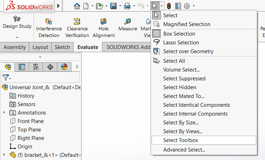The height and width of the screenshot is (160, 265).
Task: Open the feature tree filter dropdown
Action: [7, 78]
